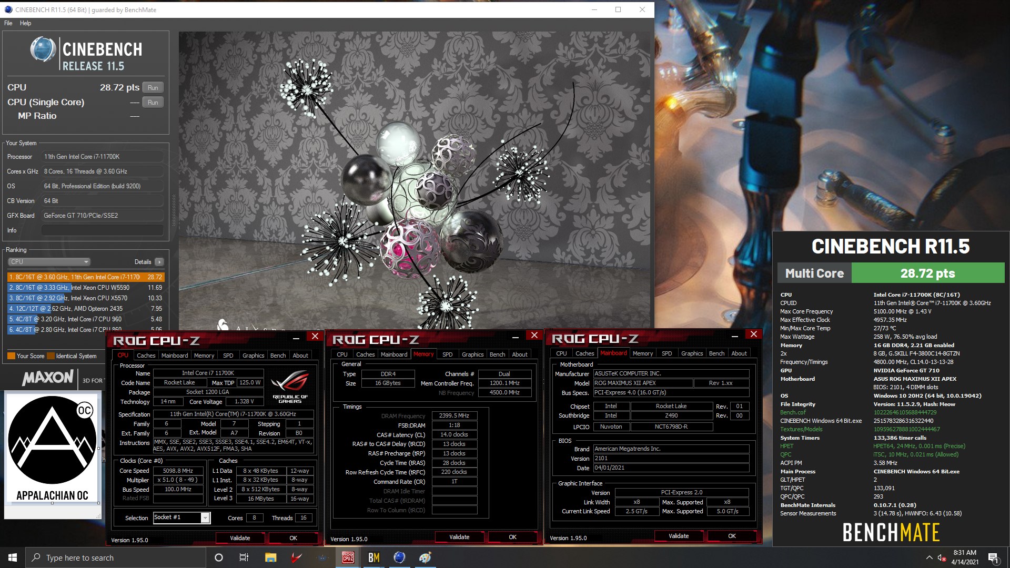This screenshot has height=568, width=1010.
Task: Click the date and time clock
Action: coord(965,557)
